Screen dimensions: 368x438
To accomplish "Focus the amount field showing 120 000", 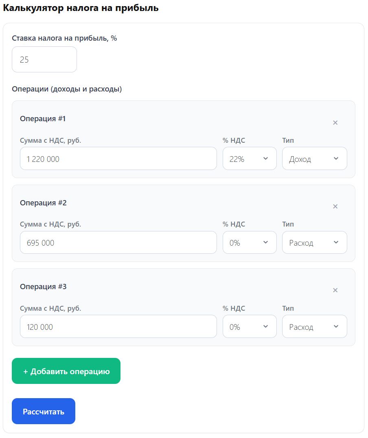I will (x=118, y=327).
